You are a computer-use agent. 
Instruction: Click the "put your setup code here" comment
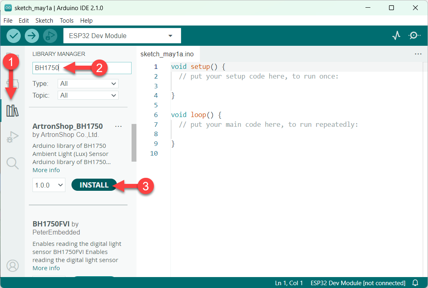[259, 77]
